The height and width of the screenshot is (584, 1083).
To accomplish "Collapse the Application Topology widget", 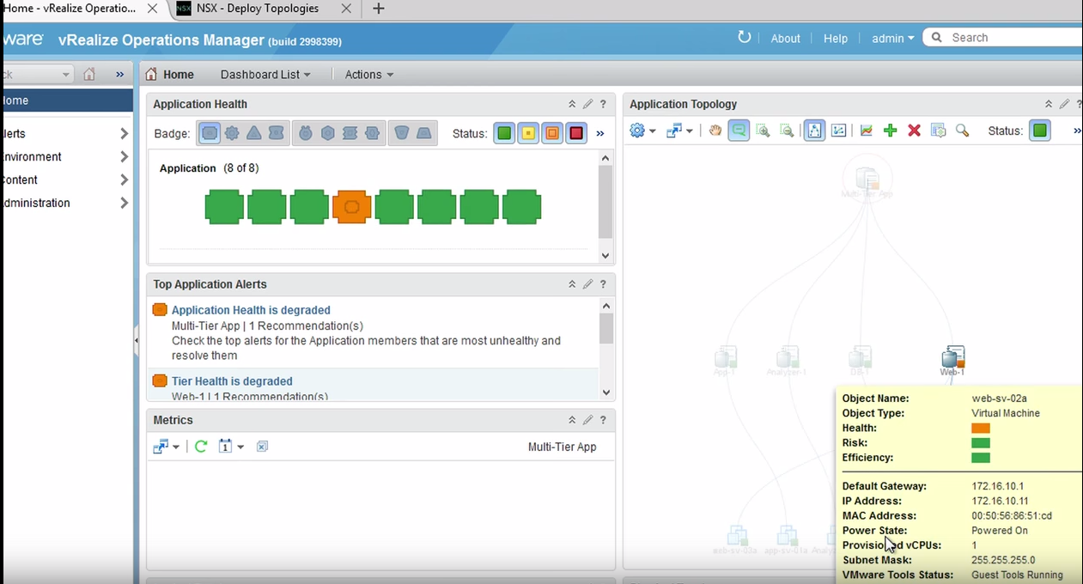I will [1049, 104].
